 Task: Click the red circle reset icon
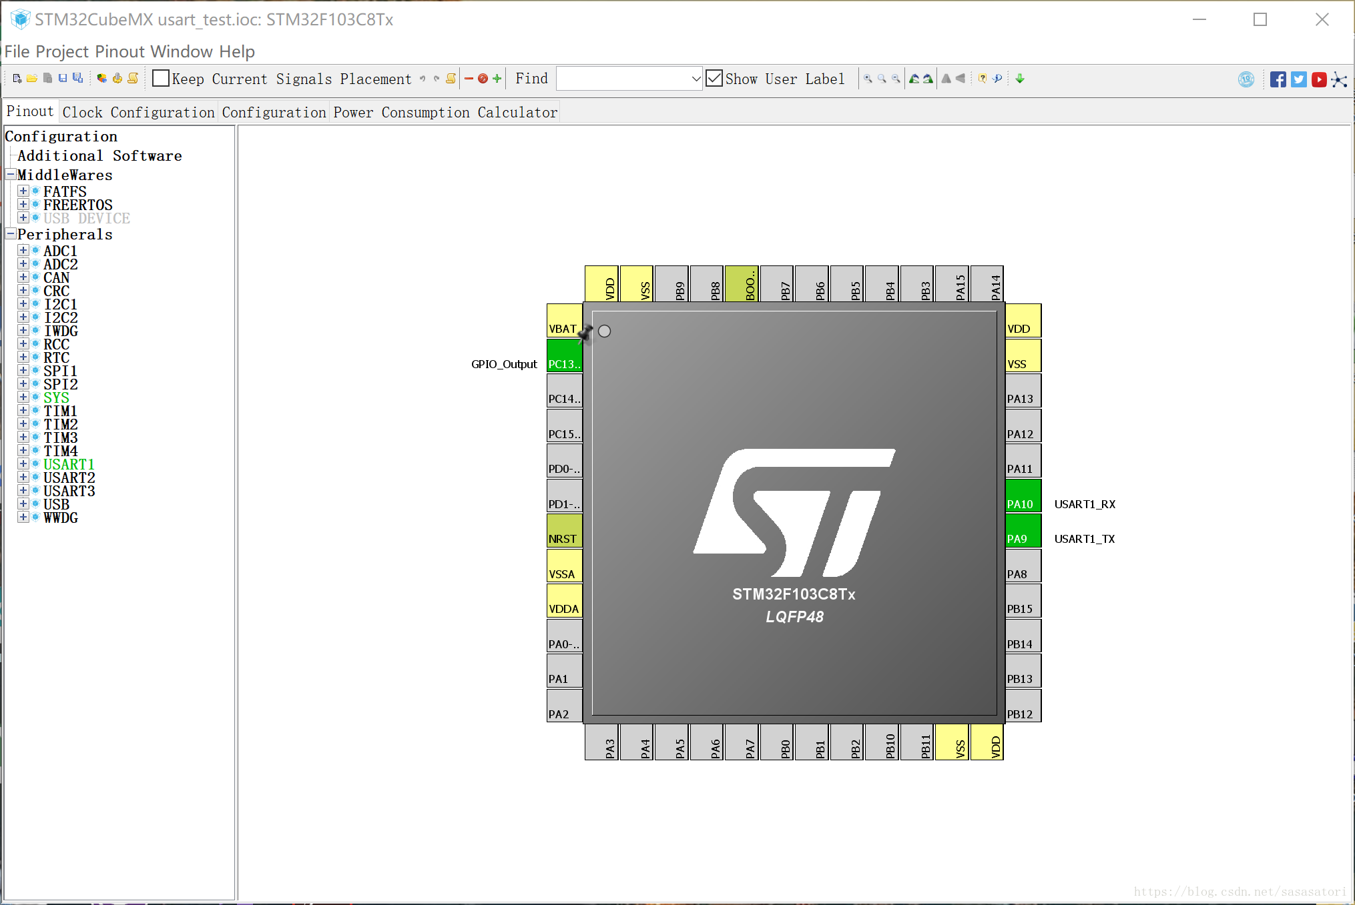point(483,79)
